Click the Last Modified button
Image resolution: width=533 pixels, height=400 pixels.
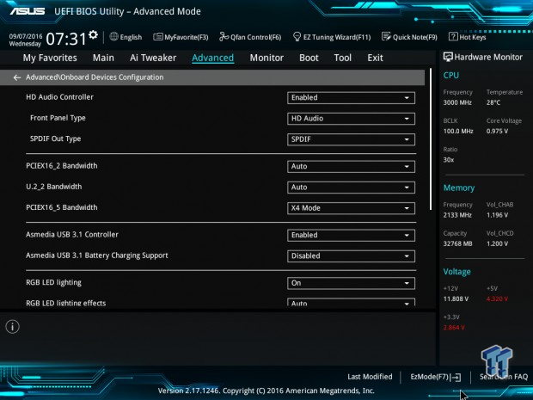[370, 377]
